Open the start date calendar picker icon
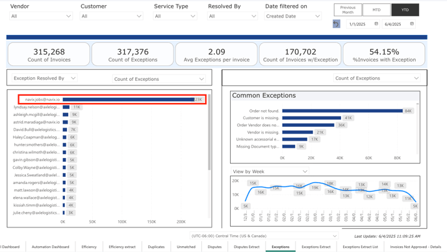This screenshot has width=447, height=252. 376,24
